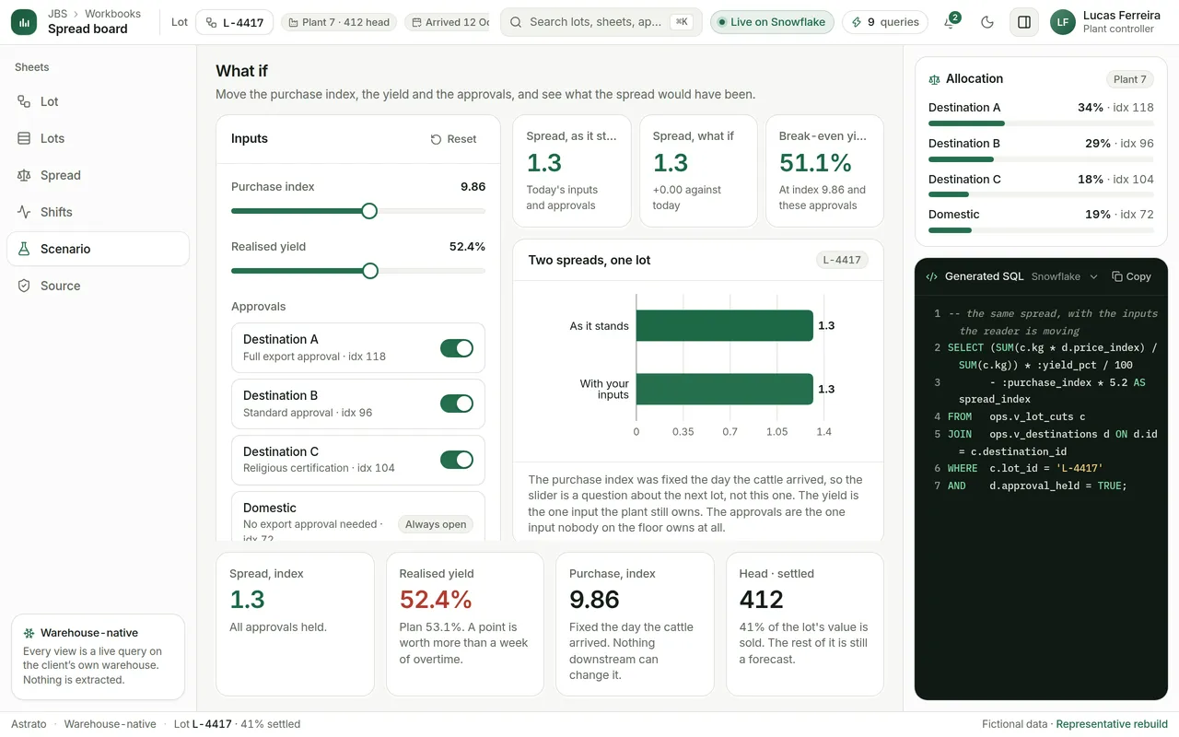Switch to dark mode via moon icon
The height and width of the screenshot is (737, 1179).
[987, 22]
